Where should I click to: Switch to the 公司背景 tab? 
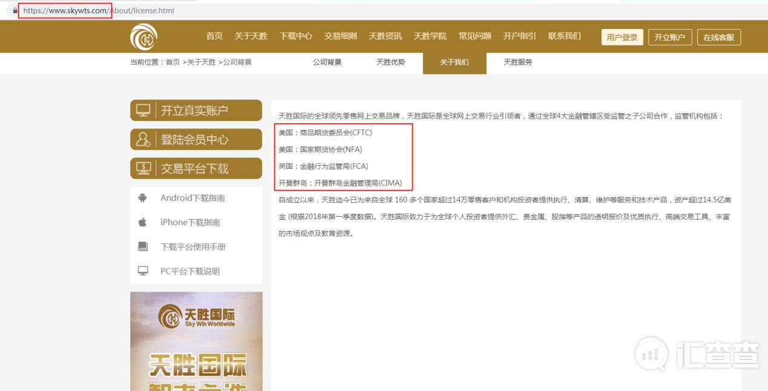coord(327,62)
